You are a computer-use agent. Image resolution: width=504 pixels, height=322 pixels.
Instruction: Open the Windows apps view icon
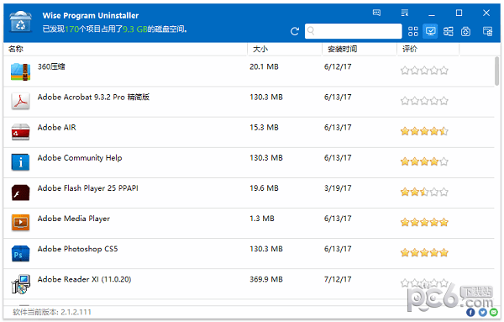pyautogui.click(x=448, y=31)
